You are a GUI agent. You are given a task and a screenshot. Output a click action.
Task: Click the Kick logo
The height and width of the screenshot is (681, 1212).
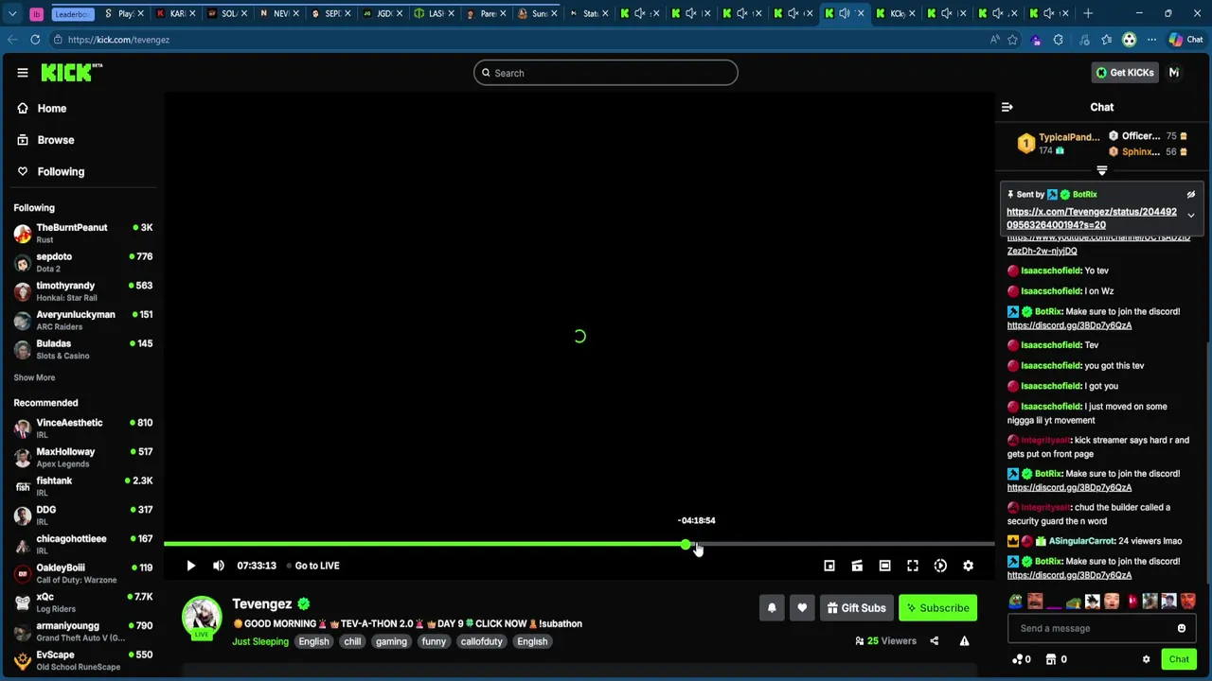[71, 73]
